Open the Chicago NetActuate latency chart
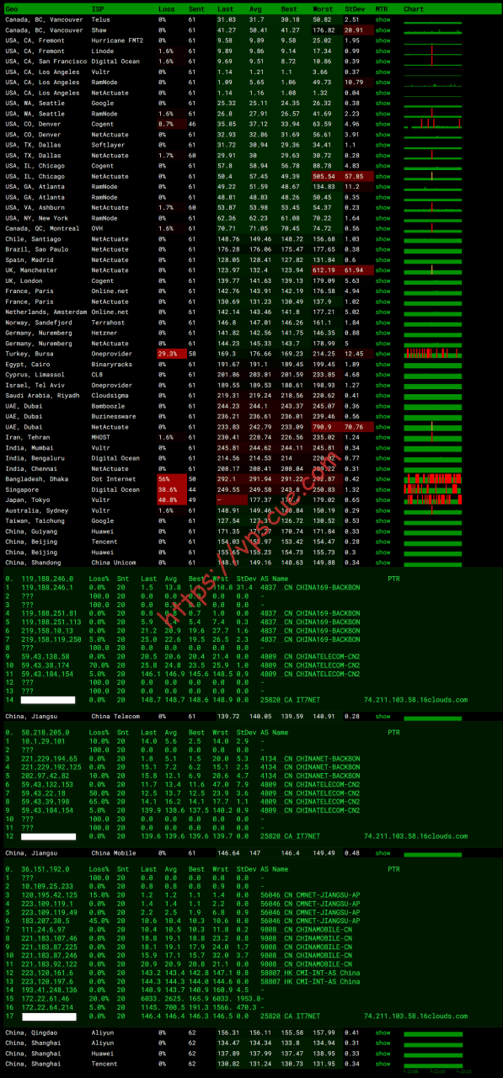The image size is (503, 1078). pyautogui.click(x=433, y=176)
